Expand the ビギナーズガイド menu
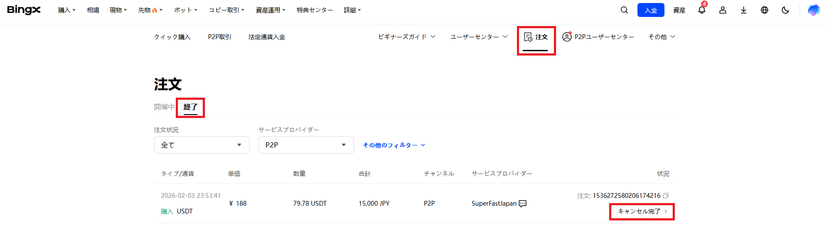Image resolution: width=828 pixels, height=233 pixels. click(406, 37)
